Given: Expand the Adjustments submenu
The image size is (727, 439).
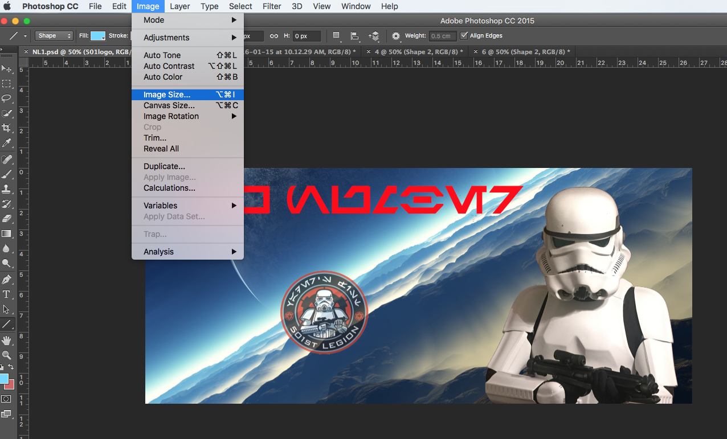Looking at the screenshot, I should (x=187, y=38).
